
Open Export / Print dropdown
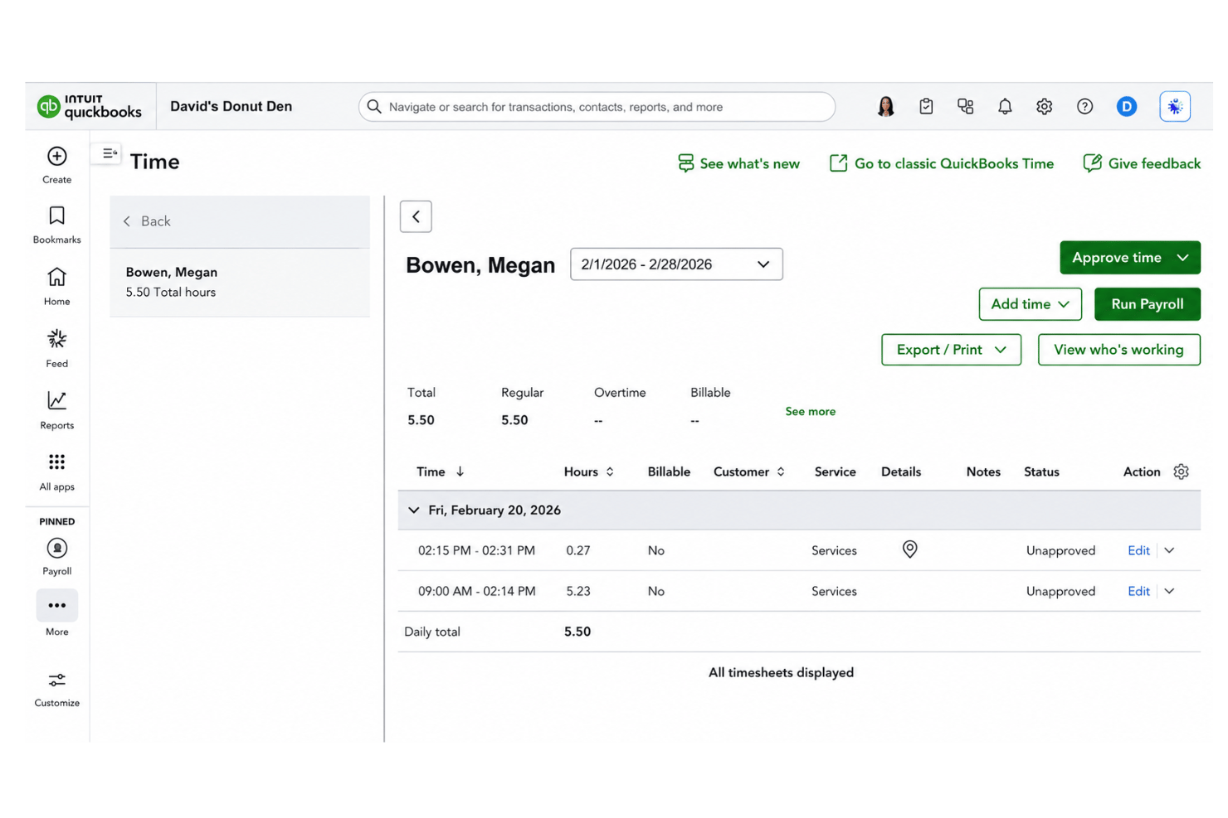point(951,350)
